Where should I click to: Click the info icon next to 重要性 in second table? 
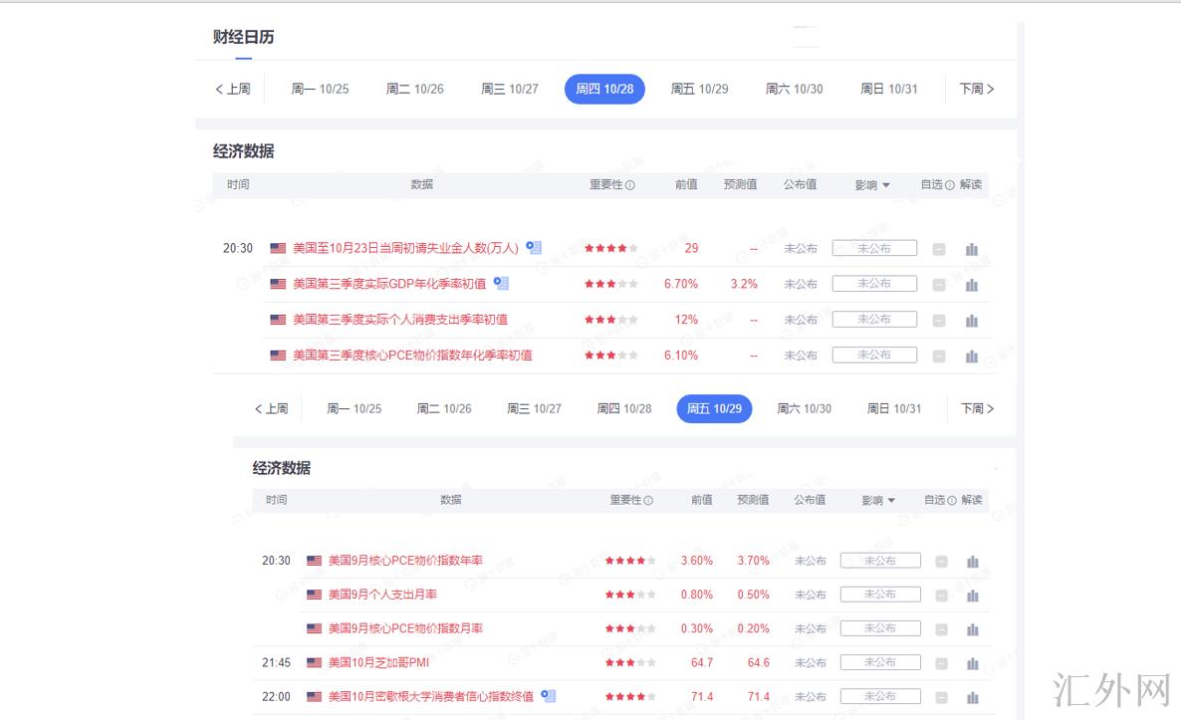[648, 500]
